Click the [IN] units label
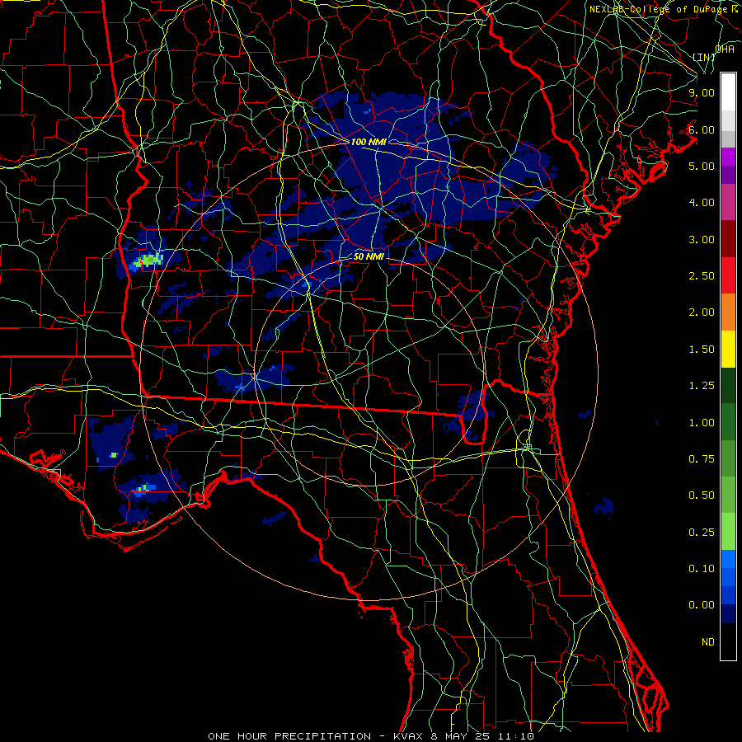 [x=704, y=57]
